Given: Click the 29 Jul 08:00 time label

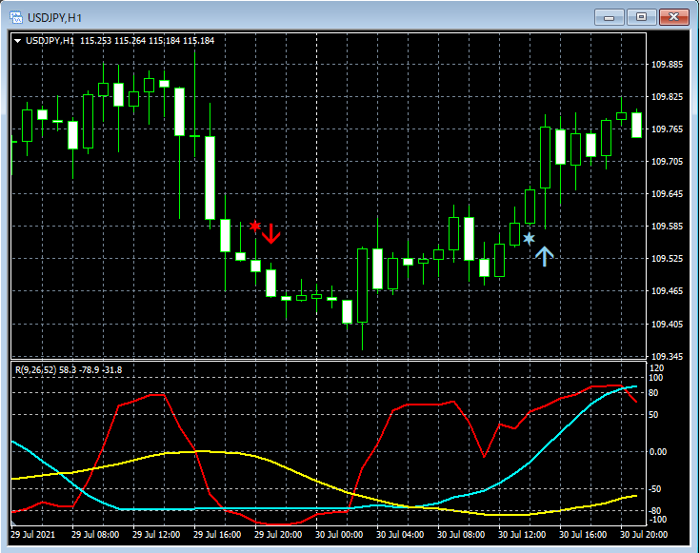Looking at the screenshot, I should click(x=95, y=534).
